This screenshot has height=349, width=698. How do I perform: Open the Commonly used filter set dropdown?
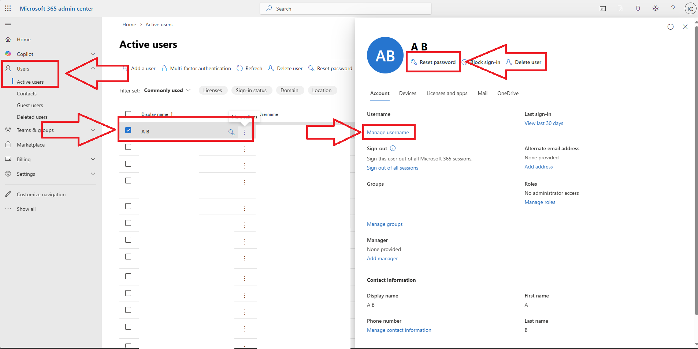pyautogui.click(x=167, y=90)
